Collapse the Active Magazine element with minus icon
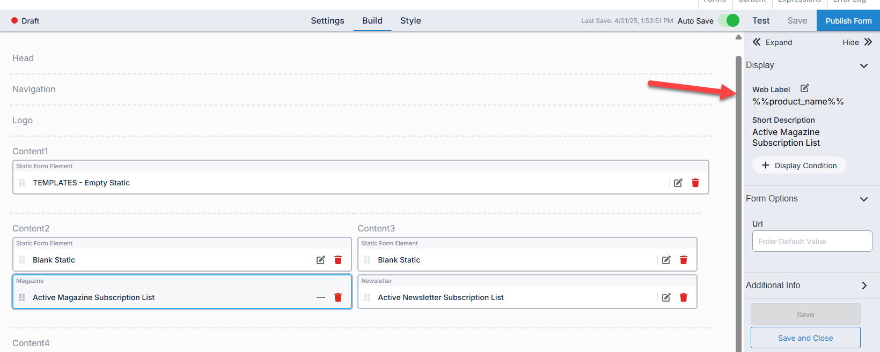Image resolution: width=880 pixels, height=352 pixels. tap(321, 297)
